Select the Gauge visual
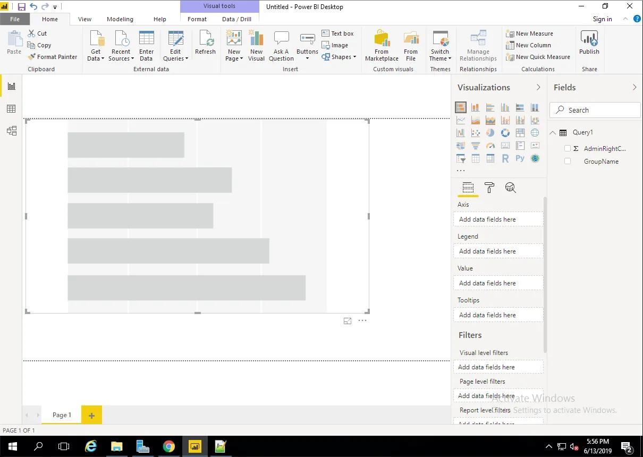 (x=490, y=146)
